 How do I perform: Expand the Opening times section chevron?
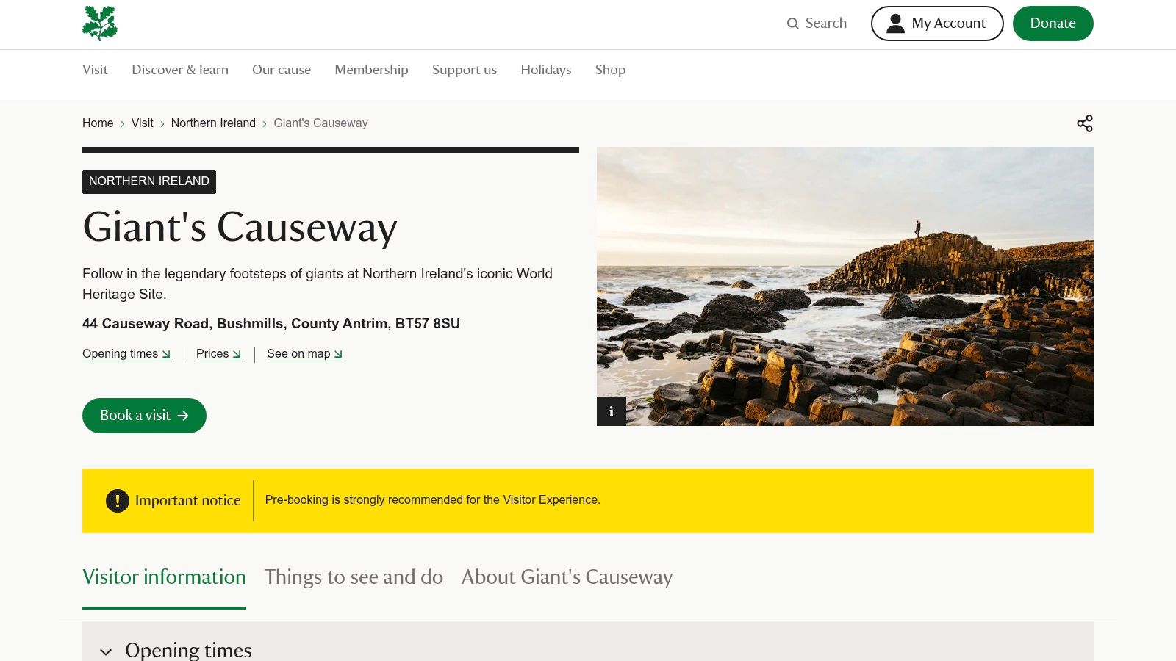[x=106, y=651]
